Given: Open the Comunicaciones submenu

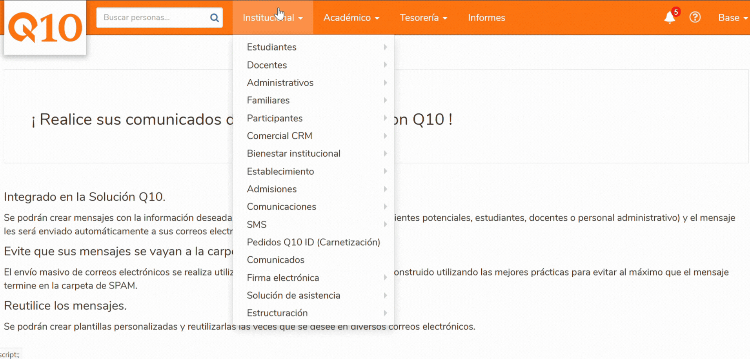Looking at the screenshot, I should click(314, 207).
